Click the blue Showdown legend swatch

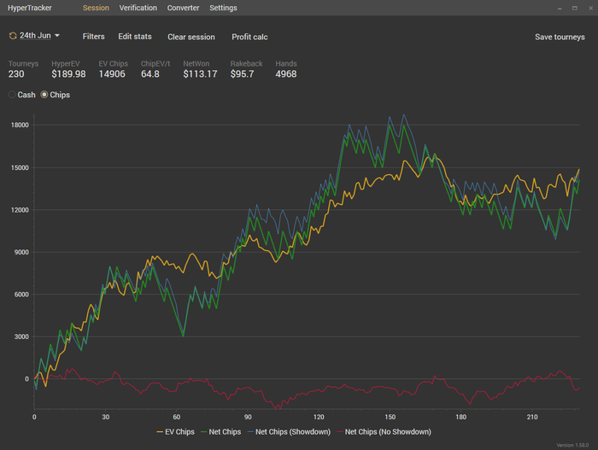click(250, 432)
